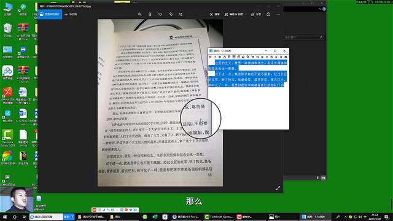Click the plus Add to button
393x221 pixels.
click(71, 14)
